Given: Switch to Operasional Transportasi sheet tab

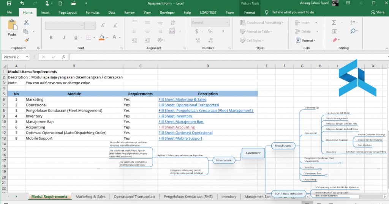Looking at the screenshot, I should pos(134,196).
